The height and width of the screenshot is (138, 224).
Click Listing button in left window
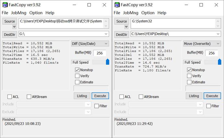point(82,96)
